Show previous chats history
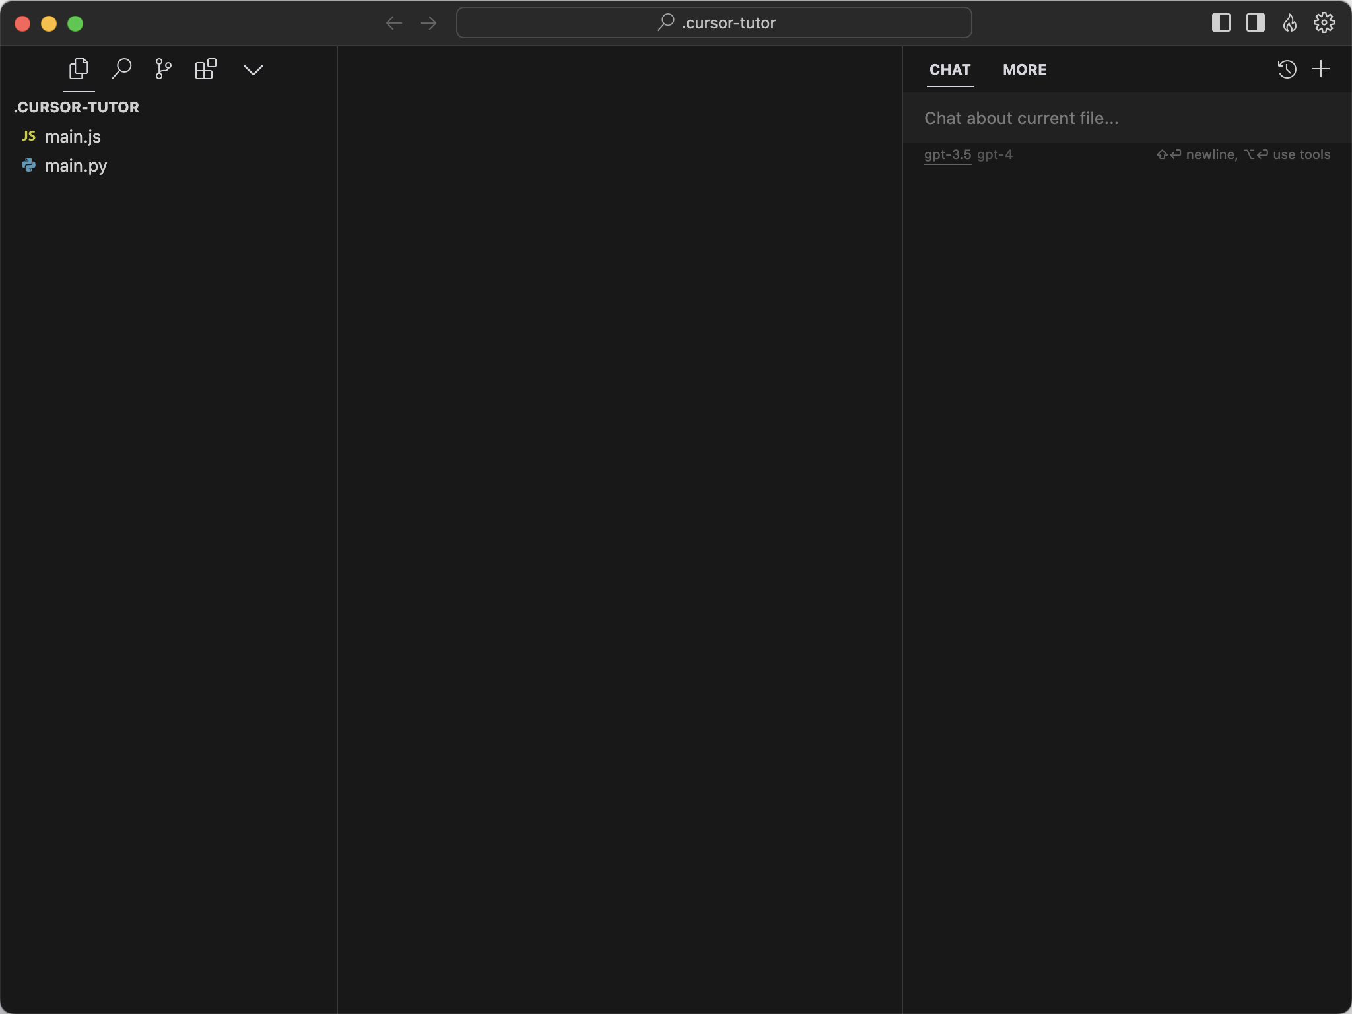Screen dimensions: 1352x1014 1287,69
